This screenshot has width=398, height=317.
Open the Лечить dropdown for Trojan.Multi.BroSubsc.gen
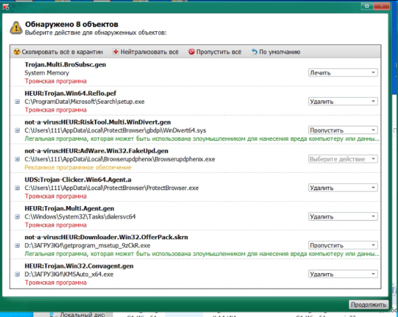(x=343, y=72)
